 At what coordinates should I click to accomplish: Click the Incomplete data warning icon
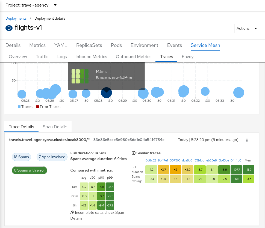(x=72, y=212)
